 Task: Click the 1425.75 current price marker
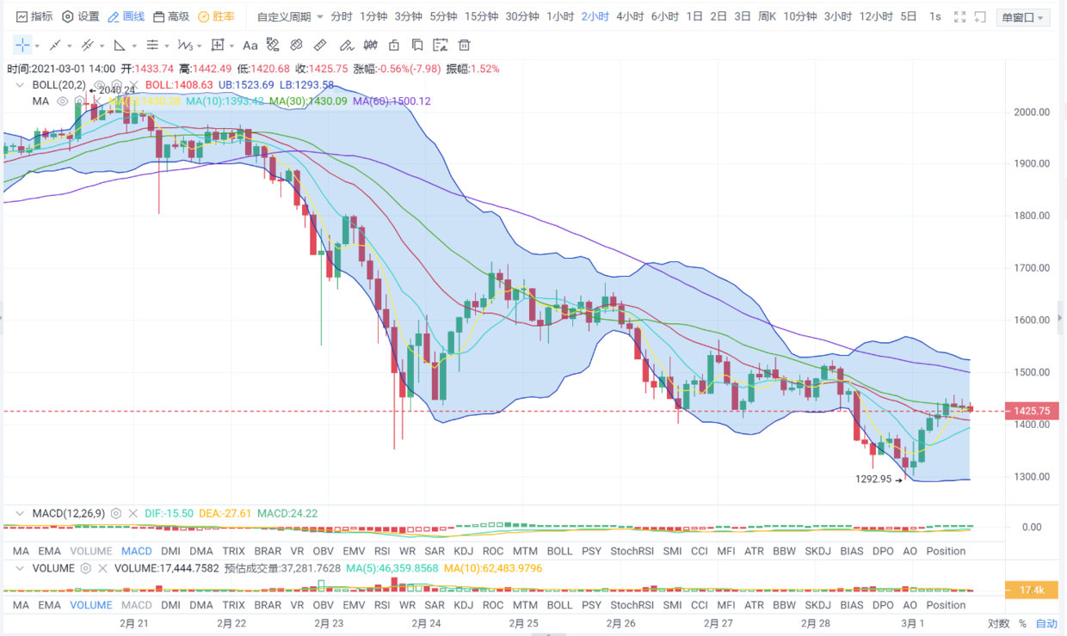tap(1030, 411)
